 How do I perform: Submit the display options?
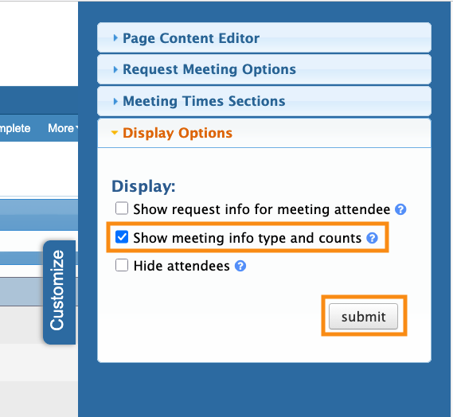pos(364,317)
